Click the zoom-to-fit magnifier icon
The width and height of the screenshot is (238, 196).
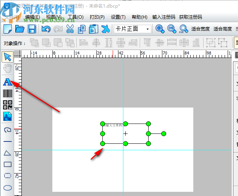[184, 29]
